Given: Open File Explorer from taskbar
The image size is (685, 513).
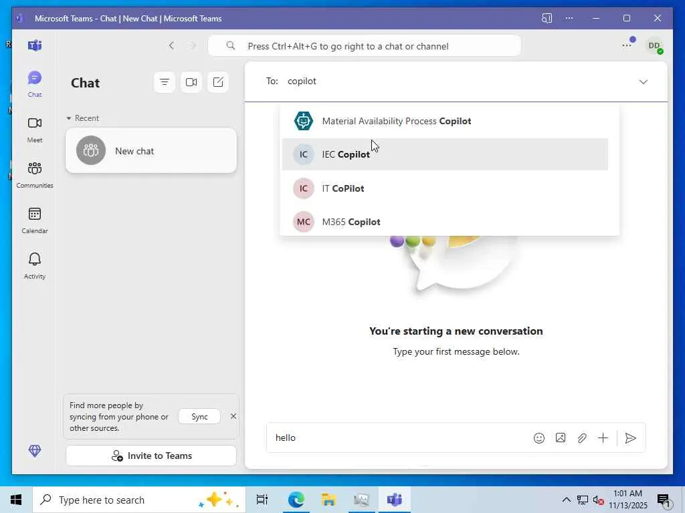Looking at the screenshot, I should pyautogui.click(x=328, y=500).
